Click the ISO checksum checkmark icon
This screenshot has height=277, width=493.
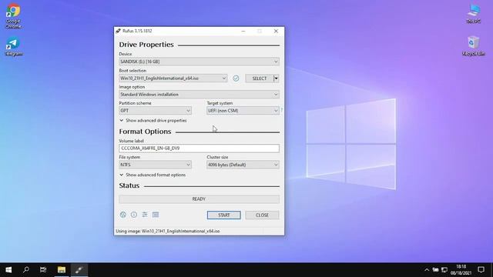point(236,78)
